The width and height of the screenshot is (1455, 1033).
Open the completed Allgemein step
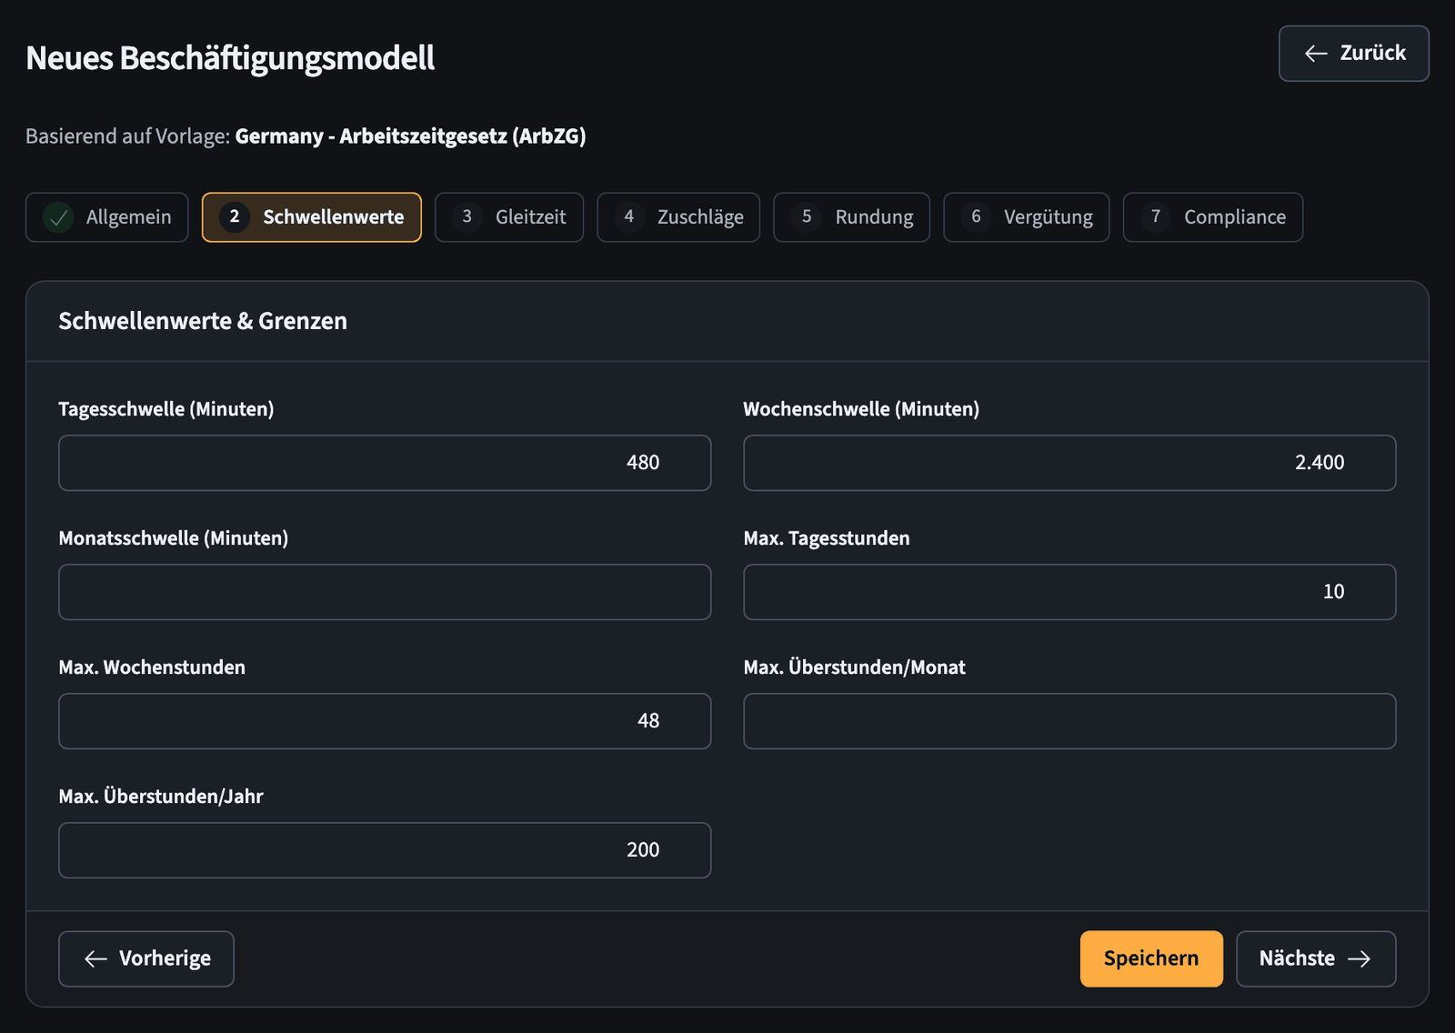point(107,217)
